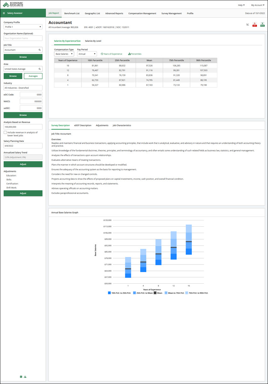Switch view to Years of Experience
This screenshot has width=268, height=384.
[x=111, y=54]
